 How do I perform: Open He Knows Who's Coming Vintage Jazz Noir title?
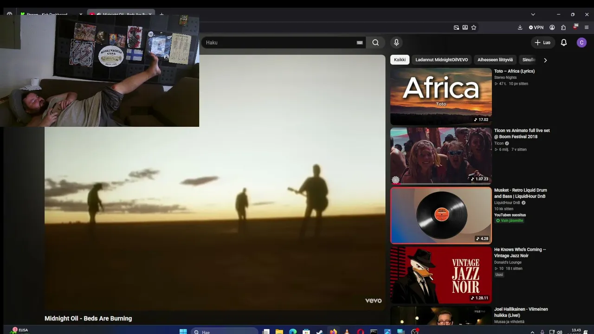[x=520, y=252]
